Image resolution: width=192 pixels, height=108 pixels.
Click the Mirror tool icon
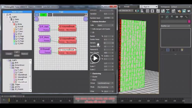[137, 11]
